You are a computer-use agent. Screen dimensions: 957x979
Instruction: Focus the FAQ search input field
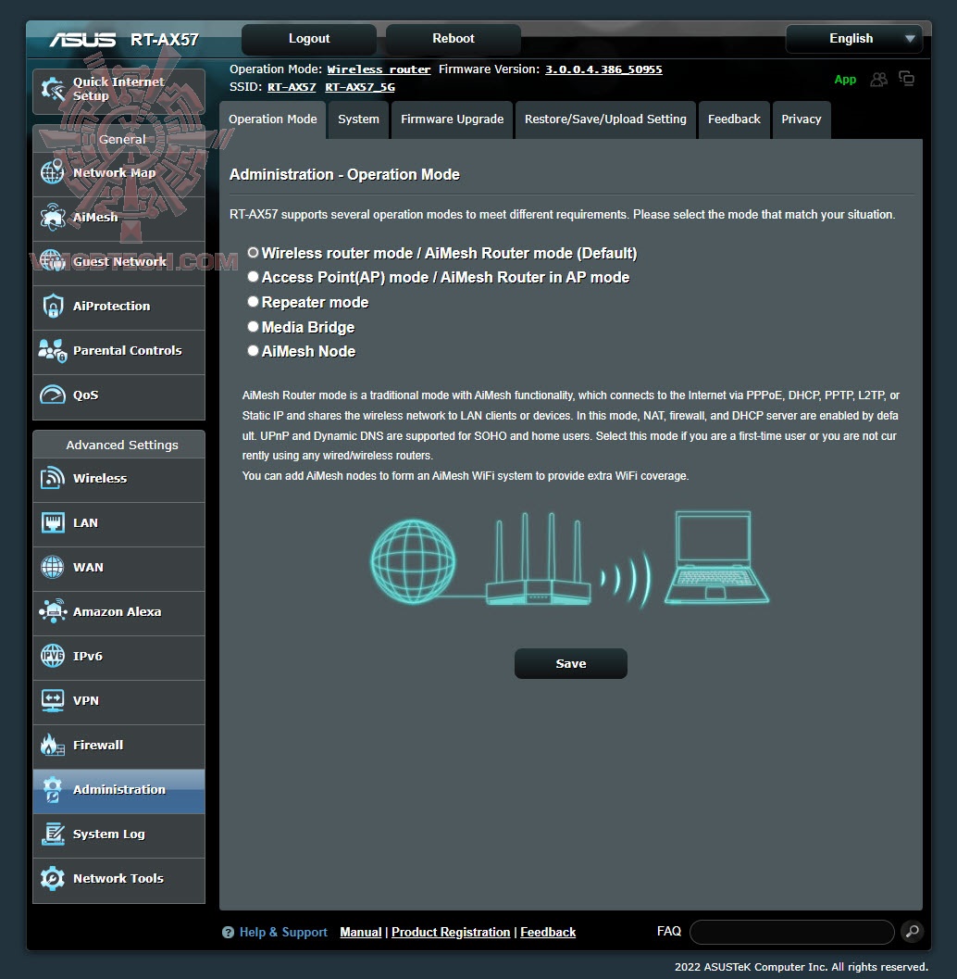[x=791, y=932]
